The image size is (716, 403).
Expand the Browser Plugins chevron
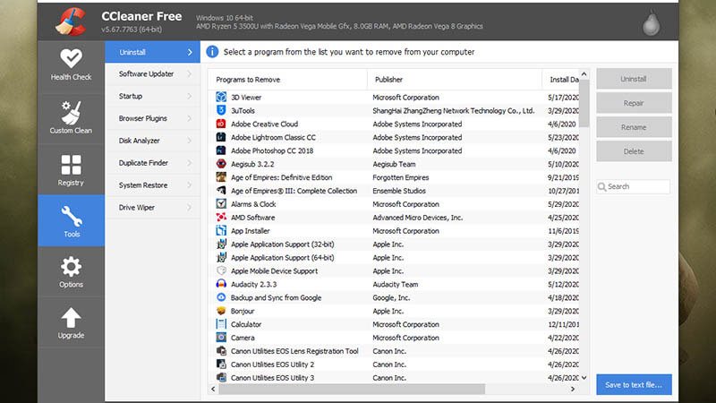click(x=190, y=119)
